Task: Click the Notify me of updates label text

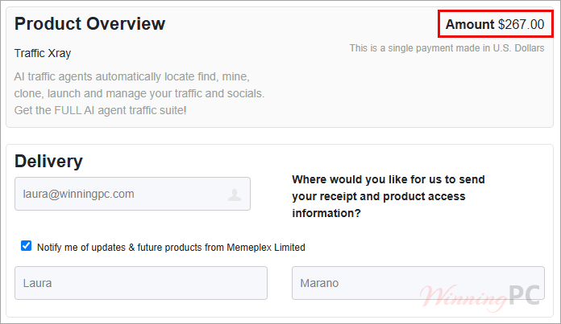Action: 171,248
